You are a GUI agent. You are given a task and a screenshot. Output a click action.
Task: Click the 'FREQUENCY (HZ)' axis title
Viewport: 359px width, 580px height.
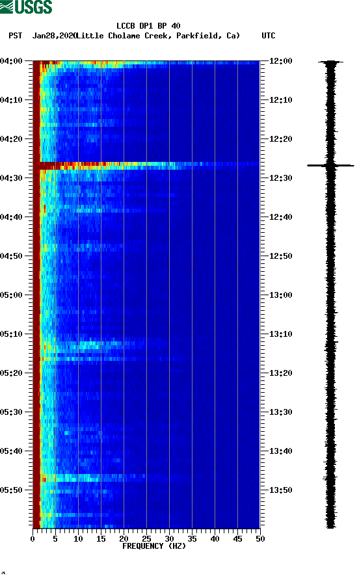(x=154, y=546)
